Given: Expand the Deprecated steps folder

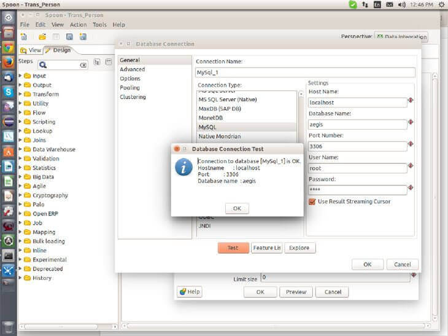Looking at the screenshot, I should (x=20, y=269).
